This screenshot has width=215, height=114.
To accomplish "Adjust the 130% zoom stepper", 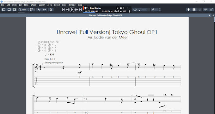I will coord(28,9).
